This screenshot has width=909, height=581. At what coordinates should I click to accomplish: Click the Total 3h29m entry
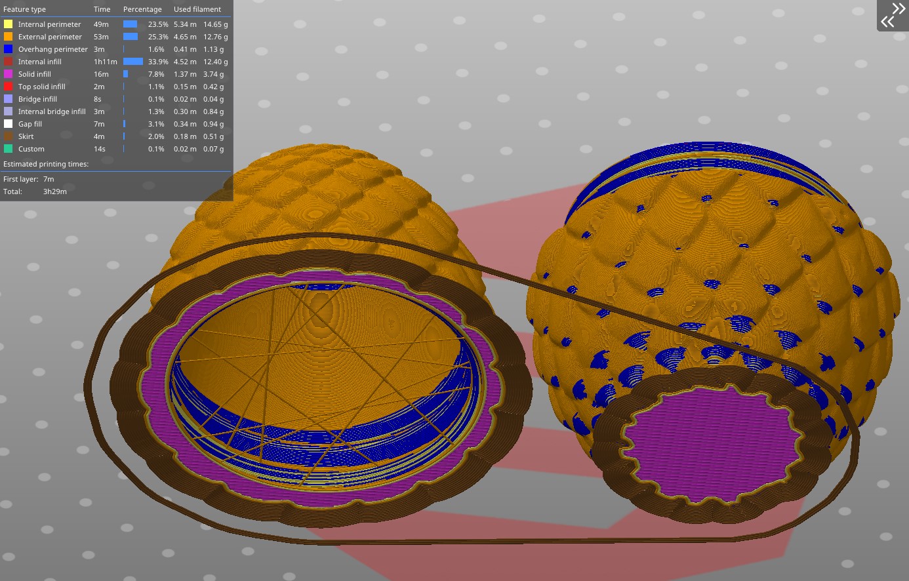point(35,191)
